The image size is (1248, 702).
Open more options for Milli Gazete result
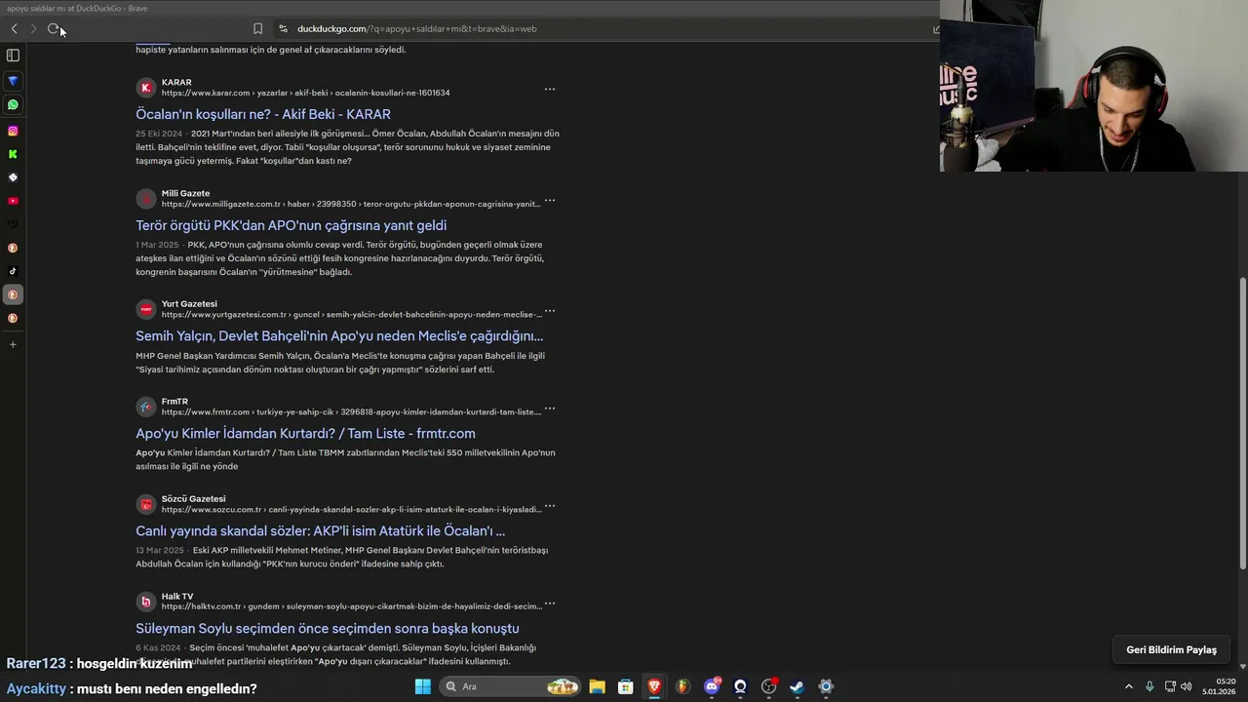pos(550,200)
